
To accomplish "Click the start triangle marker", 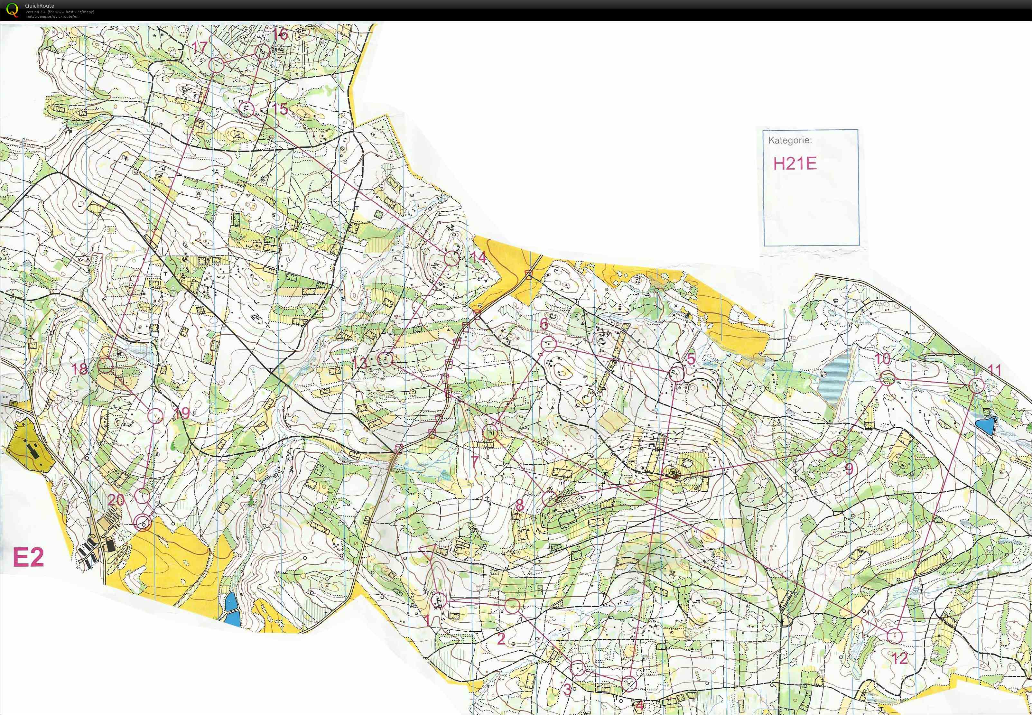I will (x=427, y=553).
